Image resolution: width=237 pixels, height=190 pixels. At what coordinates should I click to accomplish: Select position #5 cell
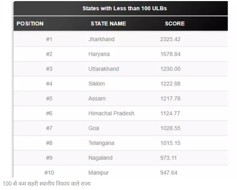point(49,98)
